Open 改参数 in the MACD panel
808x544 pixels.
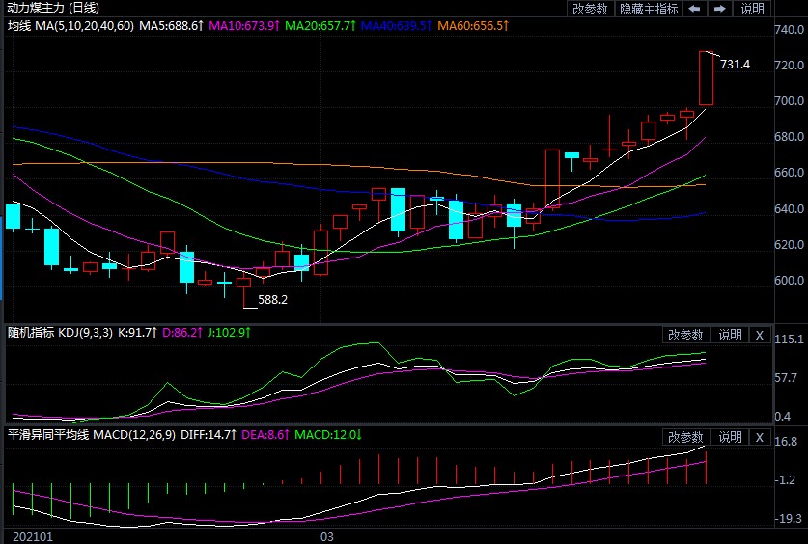(x=686, y=437)
